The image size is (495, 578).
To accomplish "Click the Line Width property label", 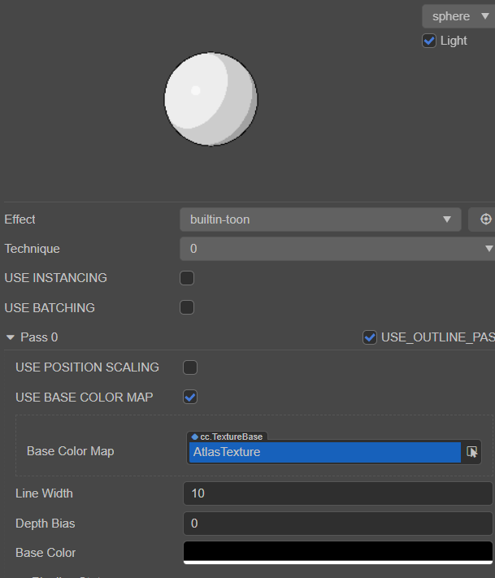I will (44, 493).
